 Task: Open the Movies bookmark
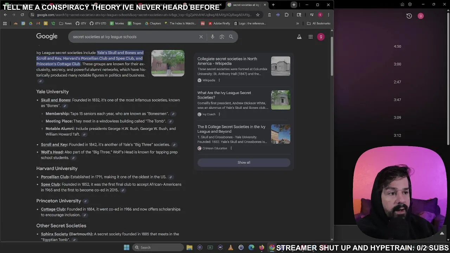[x=117, y=24]
